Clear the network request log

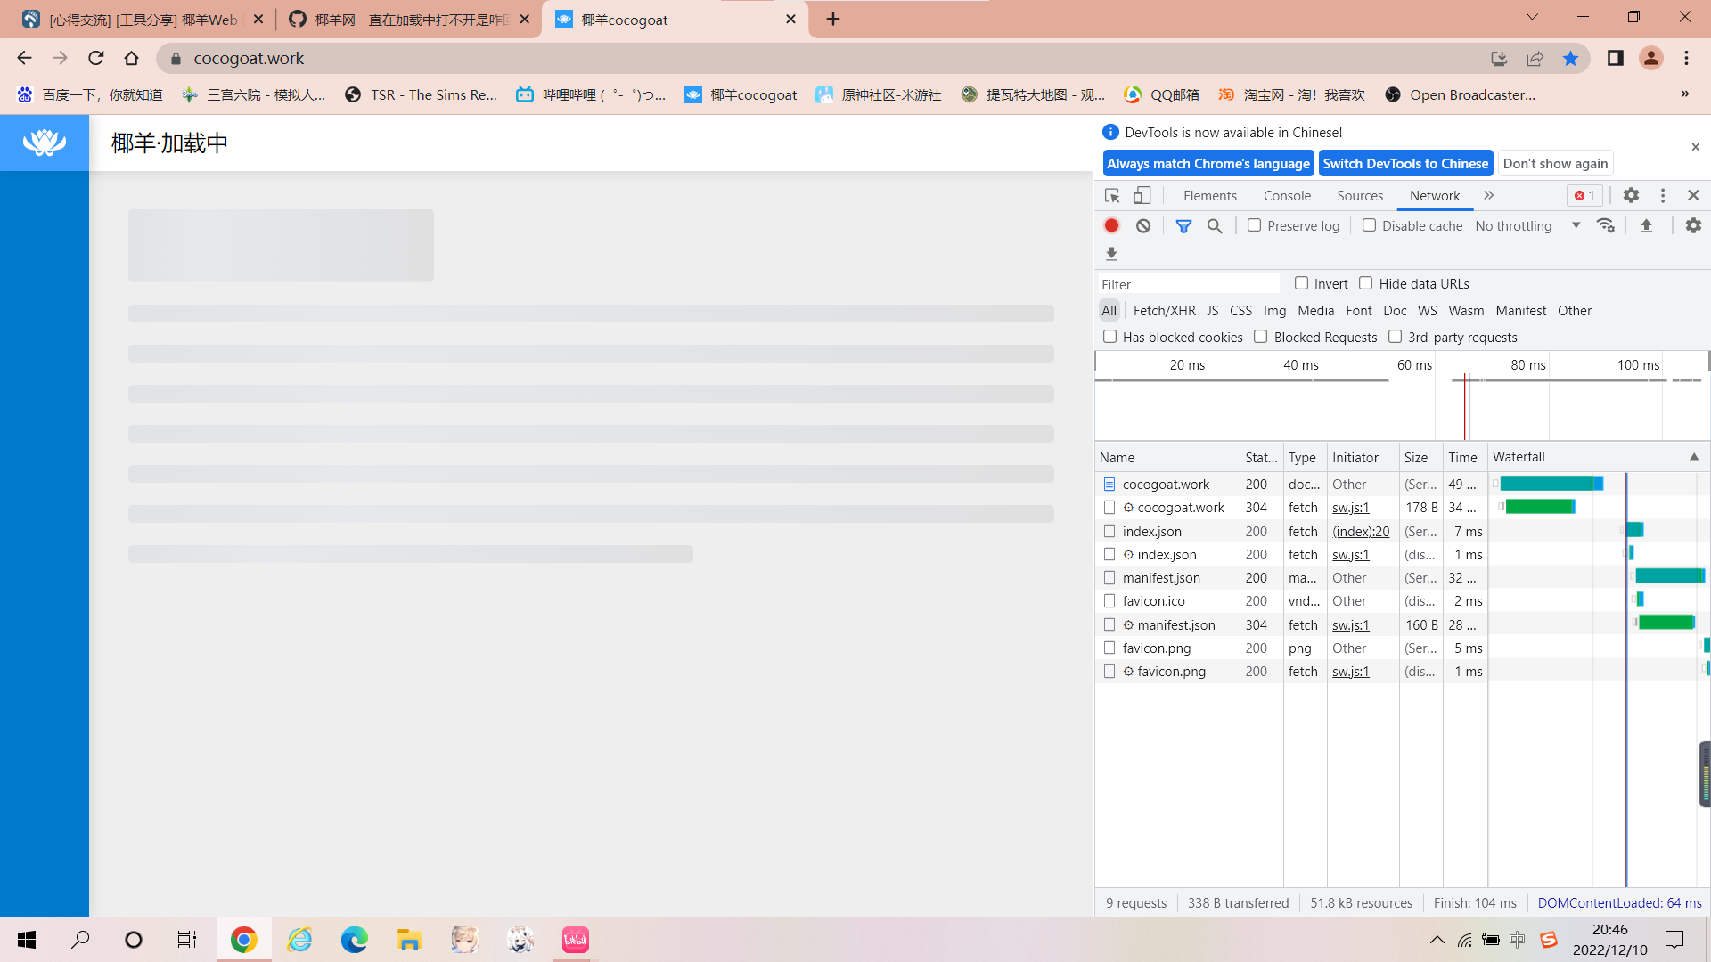click(1143, 225)
